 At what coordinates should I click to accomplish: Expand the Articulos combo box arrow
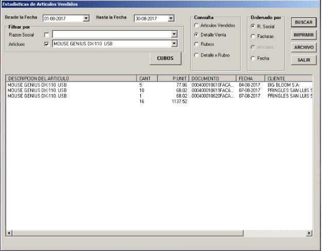pyautogui.click(x=174, y=44)
